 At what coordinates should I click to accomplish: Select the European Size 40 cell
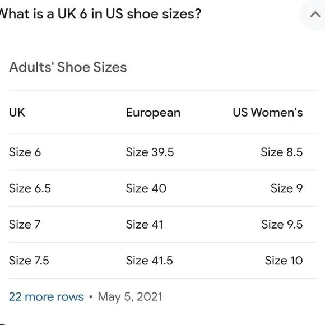[x=146, y=188]
